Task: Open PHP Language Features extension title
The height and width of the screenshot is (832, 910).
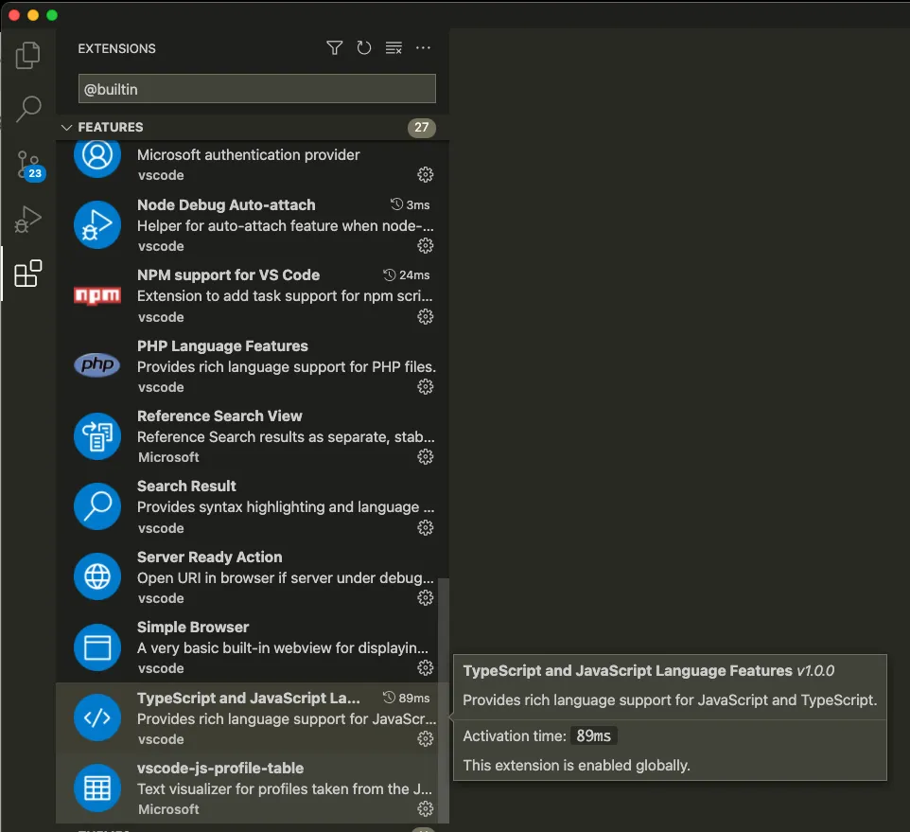Action: [223, 346]
